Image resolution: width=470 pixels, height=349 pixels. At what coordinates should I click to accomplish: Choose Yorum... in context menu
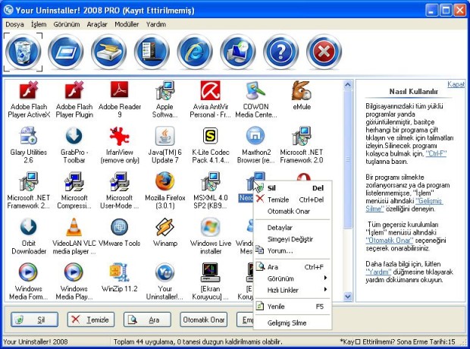293,251
